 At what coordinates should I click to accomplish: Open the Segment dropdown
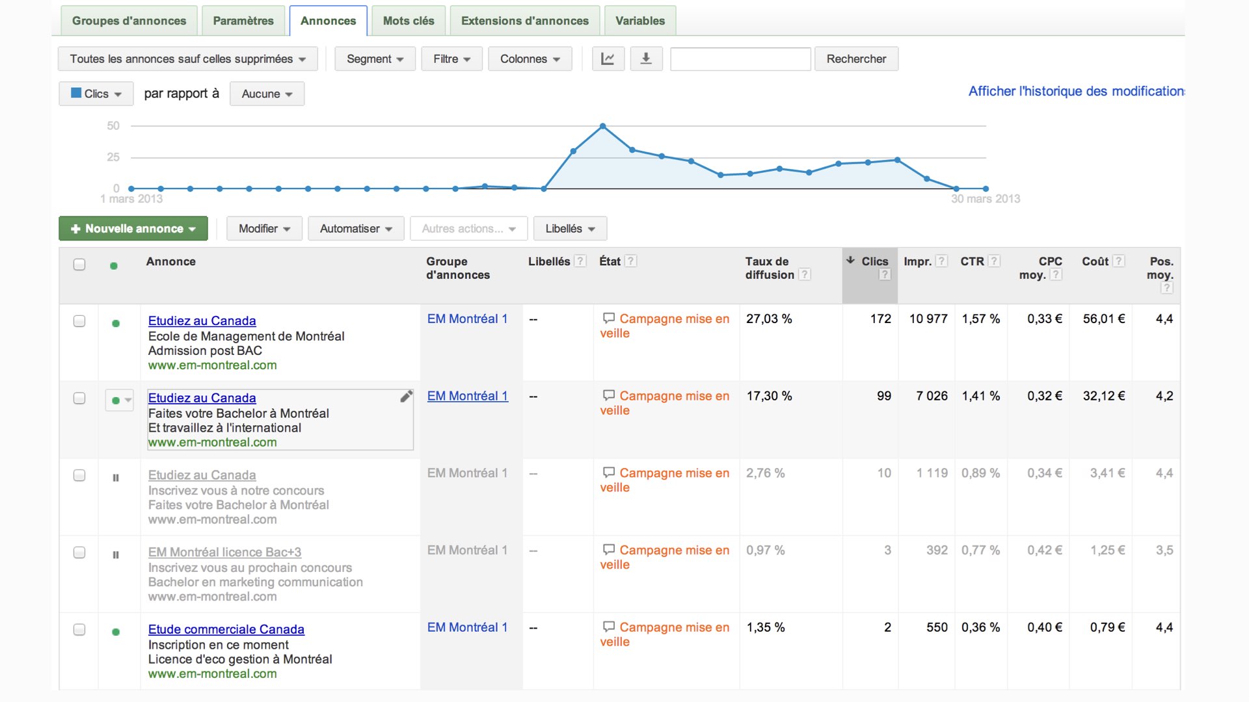tap(375, 58)
